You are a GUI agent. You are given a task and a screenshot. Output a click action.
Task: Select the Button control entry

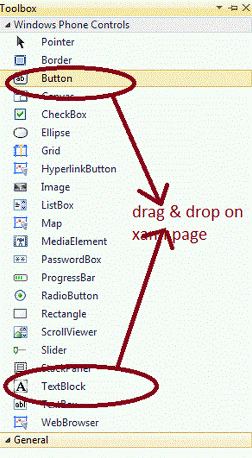[126, 78]
